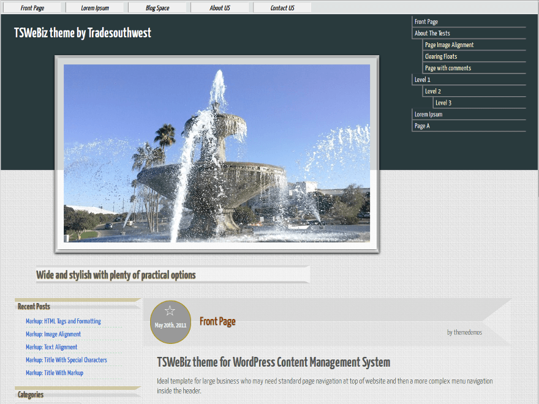
Task: Open the Contact US tab
Action: [282, 7]
